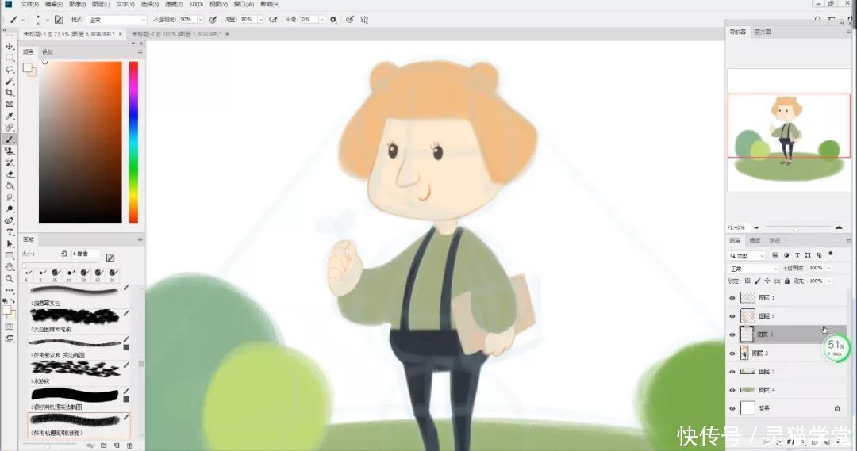857x451 pixels.
Task: Click the rainbow hue slider strip
Action: (133, 142)
